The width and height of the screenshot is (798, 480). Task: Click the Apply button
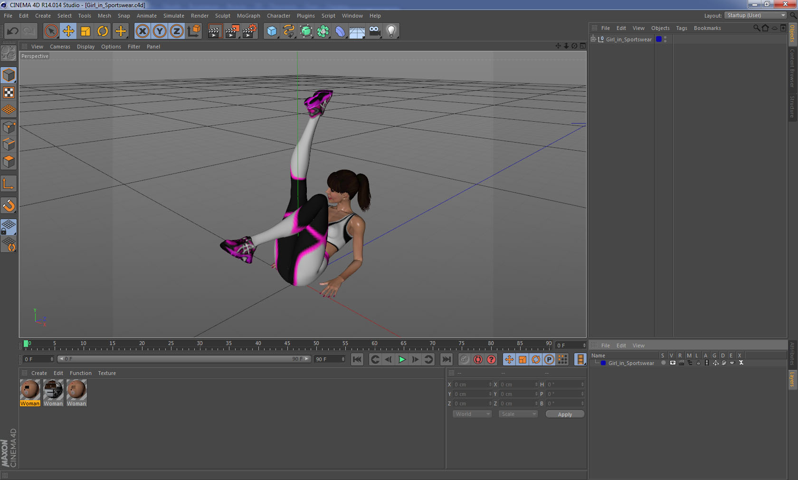pyautogui.click(x=565, y=414)
